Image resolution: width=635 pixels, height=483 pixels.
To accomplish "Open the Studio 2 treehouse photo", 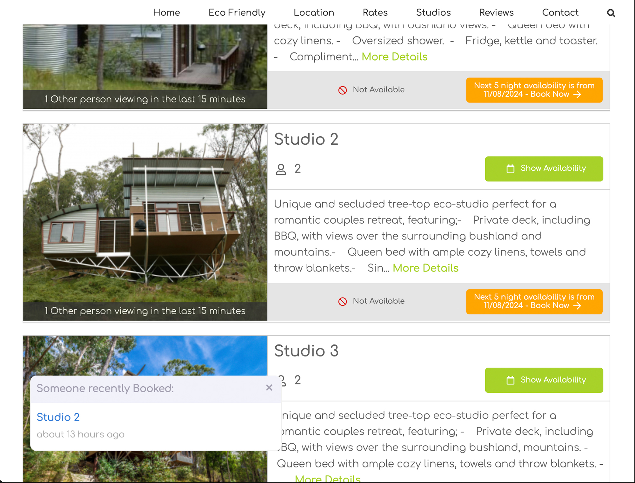I will (x=145, y=213).
